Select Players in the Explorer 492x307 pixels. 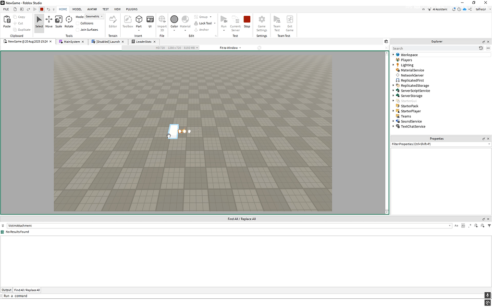pyautogui.click(x=406, y=60)
